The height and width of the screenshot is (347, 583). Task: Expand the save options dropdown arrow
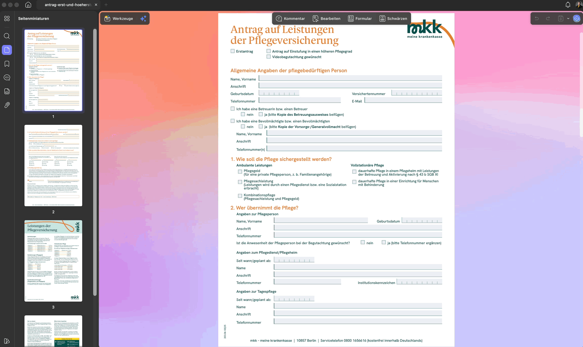(568, 18)
